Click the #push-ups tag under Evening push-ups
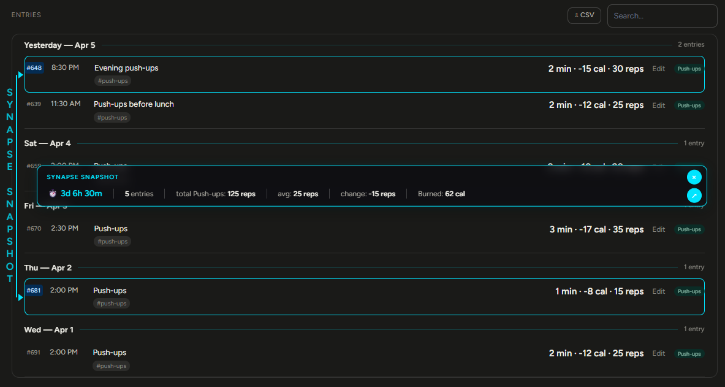Viewport: 725px width, 387px height. coord(112,80)
